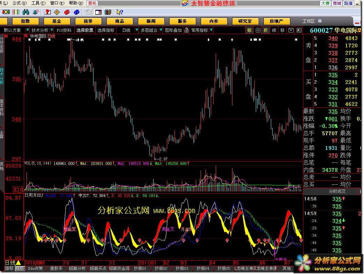Viewport: 364px width, 274px height.
Task: Click the blue round info icon
Action: tap(77, 12)
